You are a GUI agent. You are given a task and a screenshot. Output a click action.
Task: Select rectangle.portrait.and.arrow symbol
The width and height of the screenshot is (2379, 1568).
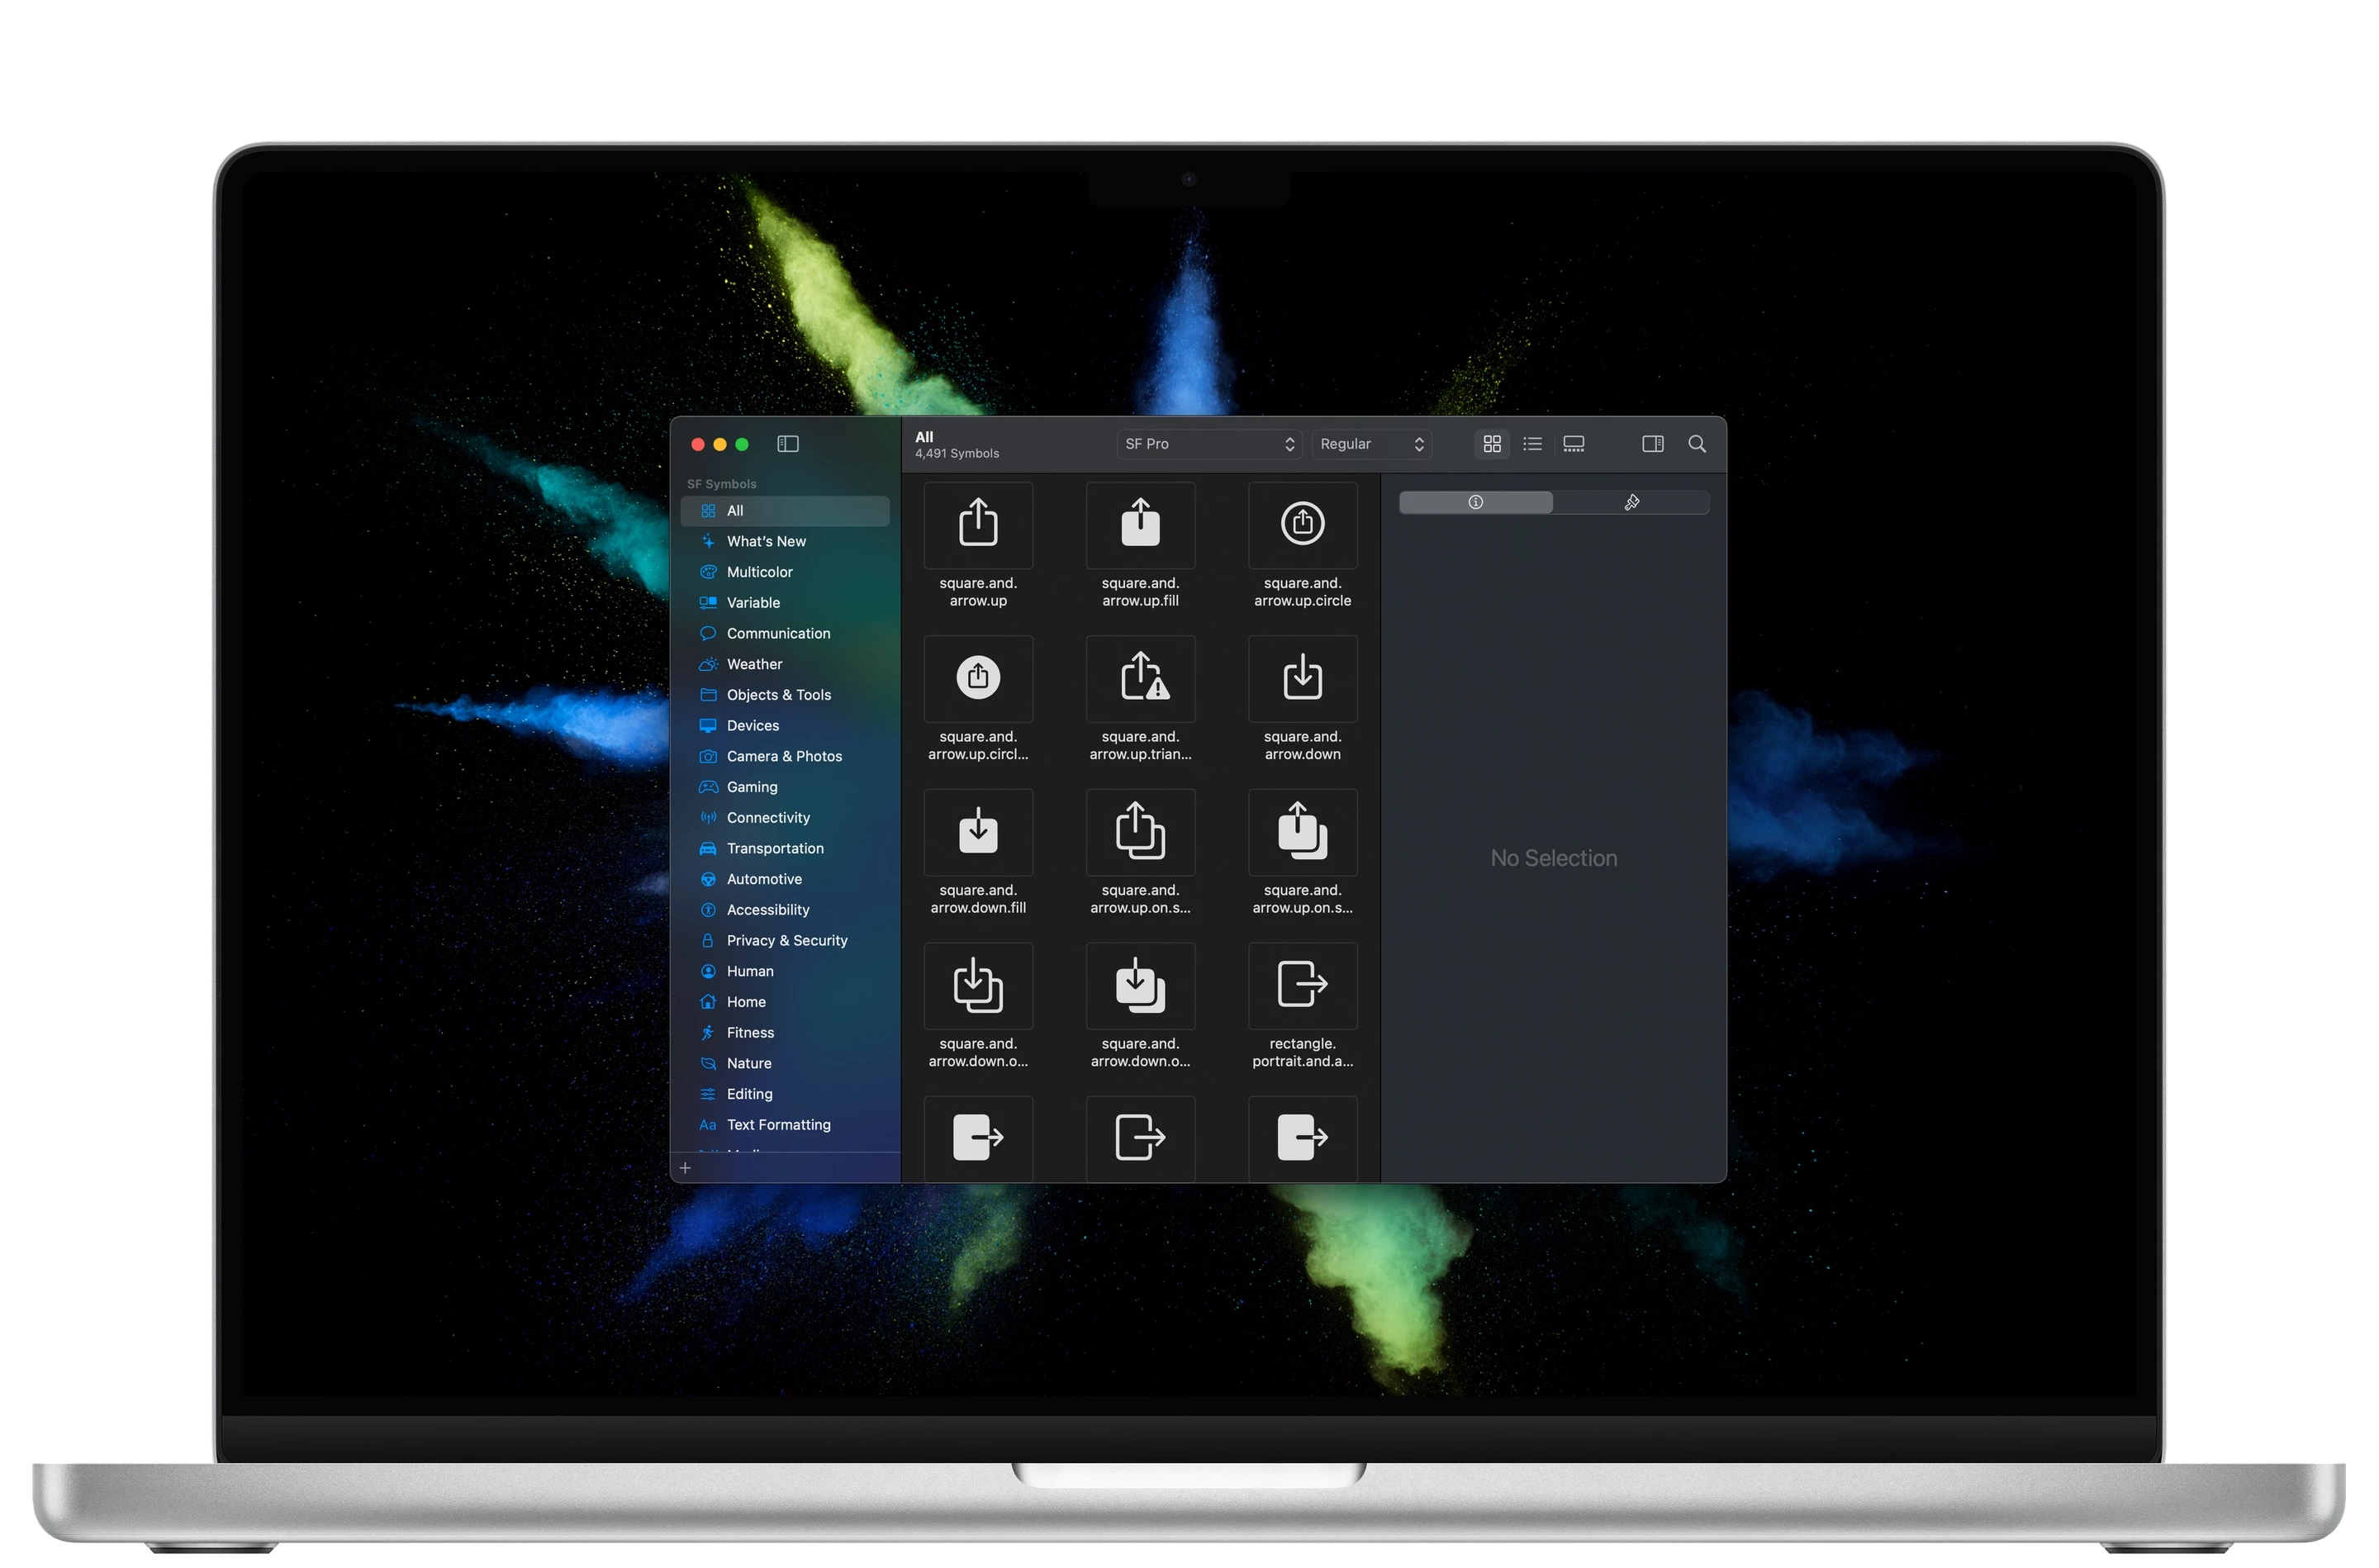coord(1303,986)
